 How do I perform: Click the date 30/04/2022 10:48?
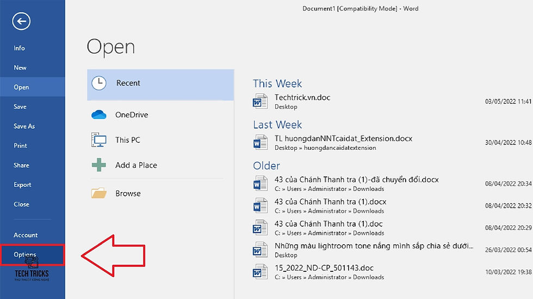tap(508, 143)
